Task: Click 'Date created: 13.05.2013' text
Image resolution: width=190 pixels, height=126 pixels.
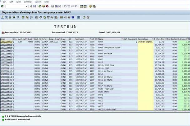Action: pyautogui.click(x=65, y=32)
